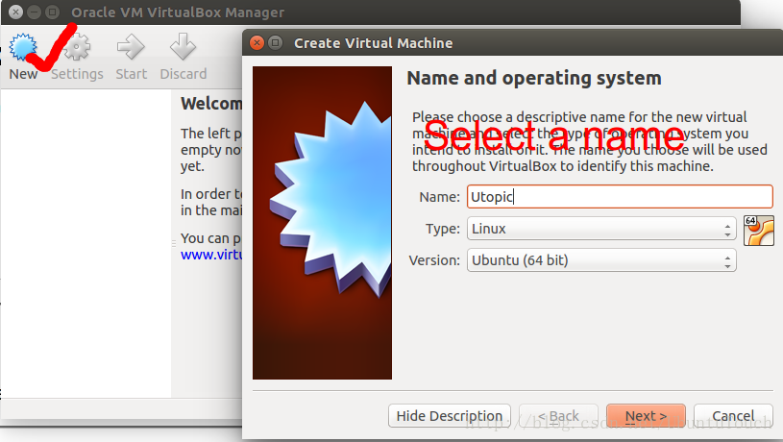Maximize the VirtualBox Manager window
This screenshot has width=783, height=442.
pyautogui.click(x=52, y=12)
